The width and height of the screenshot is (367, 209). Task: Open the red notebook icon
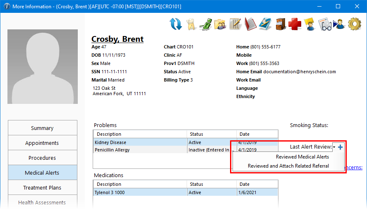[250, 24]
